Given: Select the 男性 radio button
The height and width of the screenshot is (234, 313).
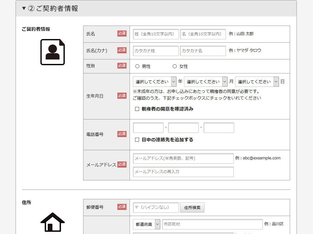Looking at the screenshot, I should pyautogui.click(x=137, y=66).
